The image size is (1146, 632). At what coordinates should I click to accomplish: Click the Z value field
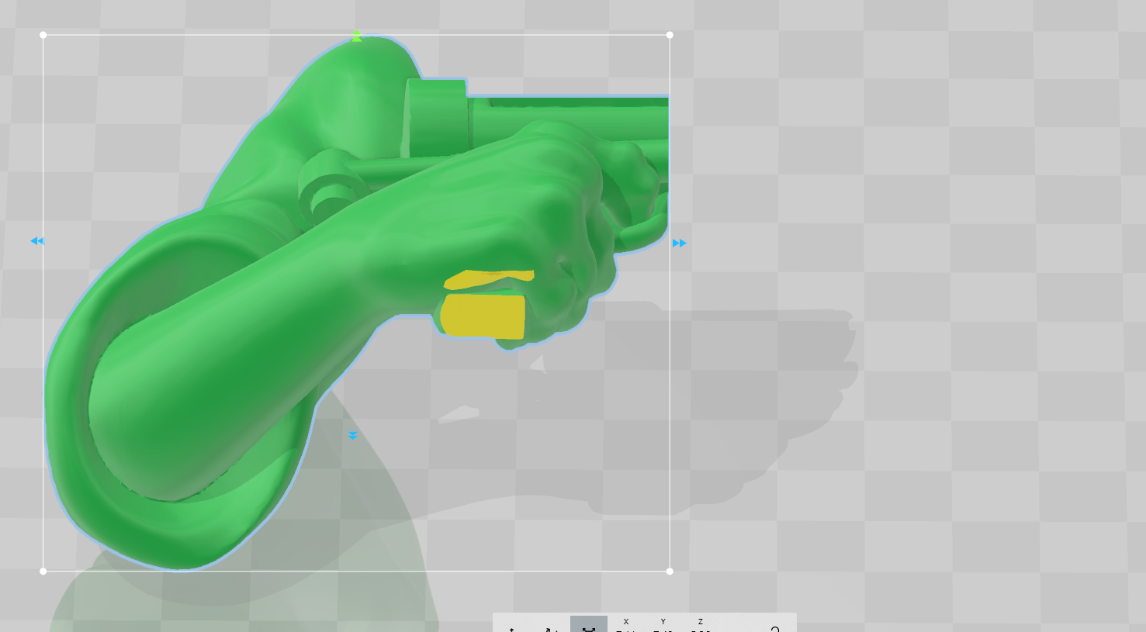coord(700,630)
